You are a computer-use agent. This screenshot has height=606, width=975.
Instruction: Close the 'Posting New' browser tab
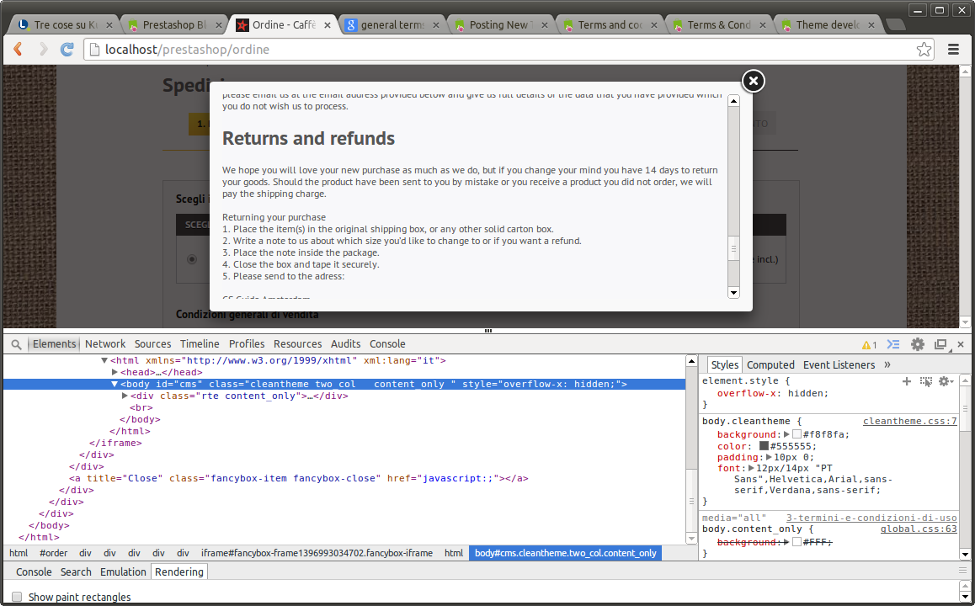coord(545,25)
